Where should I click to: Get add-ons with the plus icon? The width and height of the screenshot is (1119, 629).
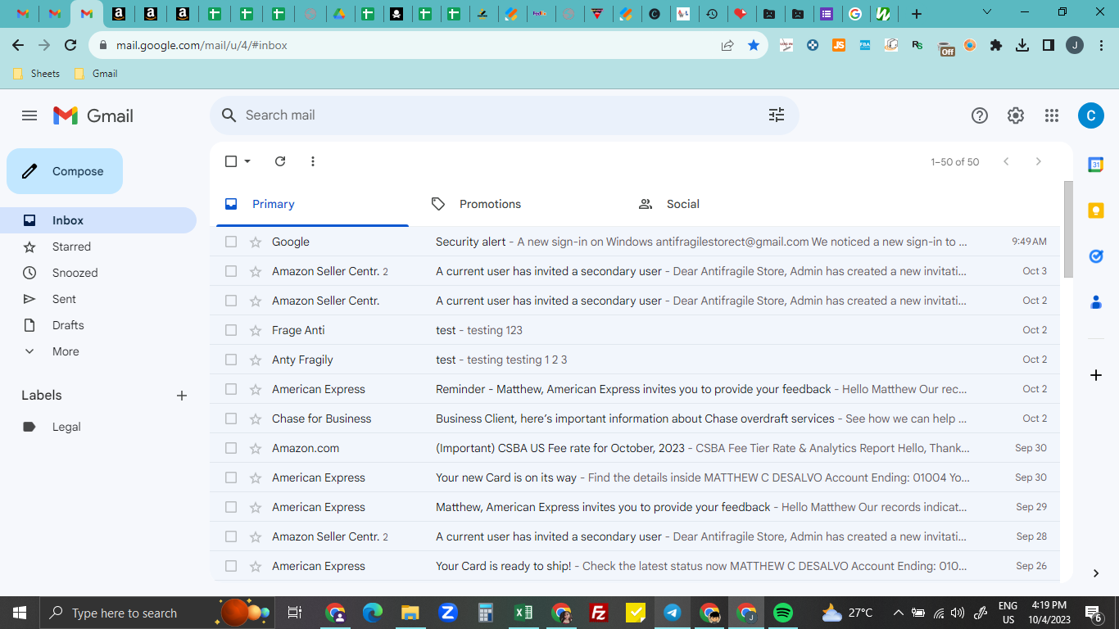coord(1096,375)
